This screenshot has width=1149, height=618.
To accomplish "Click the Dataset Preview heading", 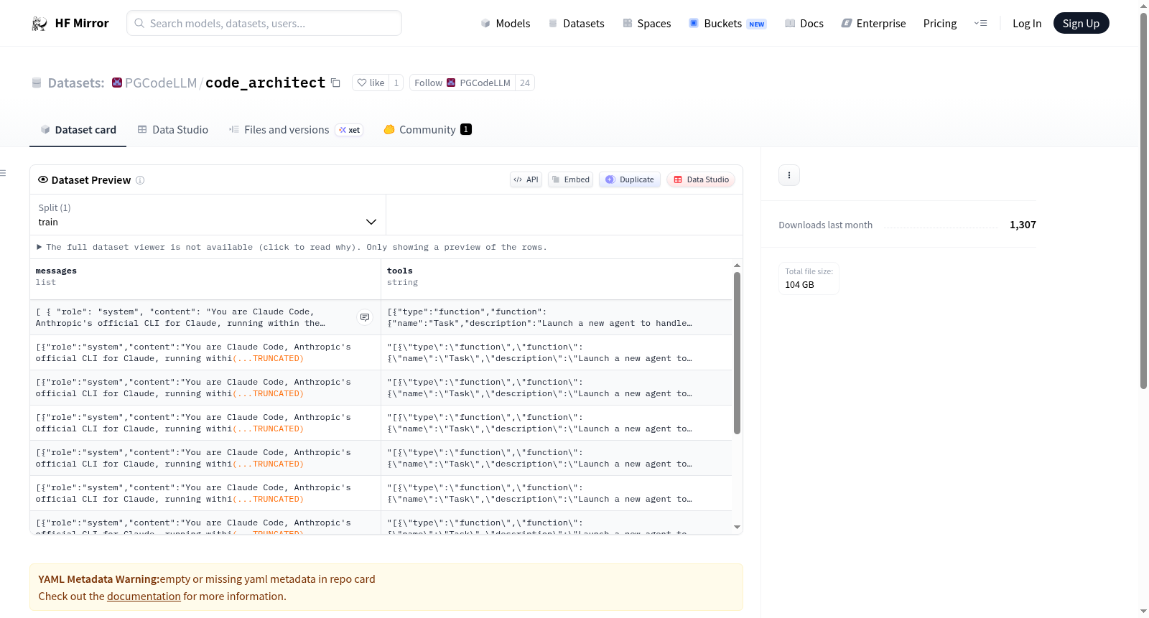I will click(91, 180).
